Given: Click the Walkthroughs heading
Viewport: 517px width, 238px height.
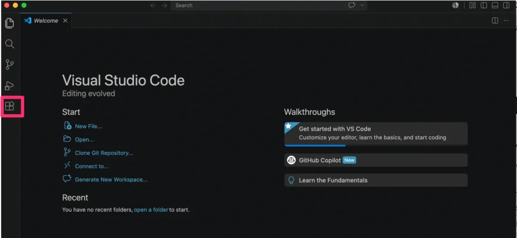Looking at the screenshot, I should (309, 112).
